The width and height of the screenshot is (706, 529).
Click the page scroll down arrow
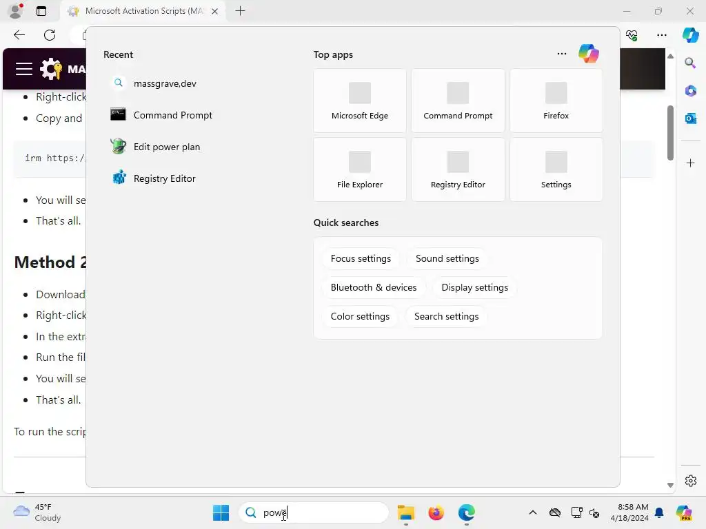[x=670, y=485]
